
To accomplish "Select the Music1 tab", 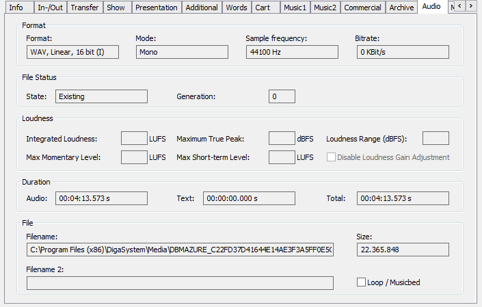I will (295, 8).
